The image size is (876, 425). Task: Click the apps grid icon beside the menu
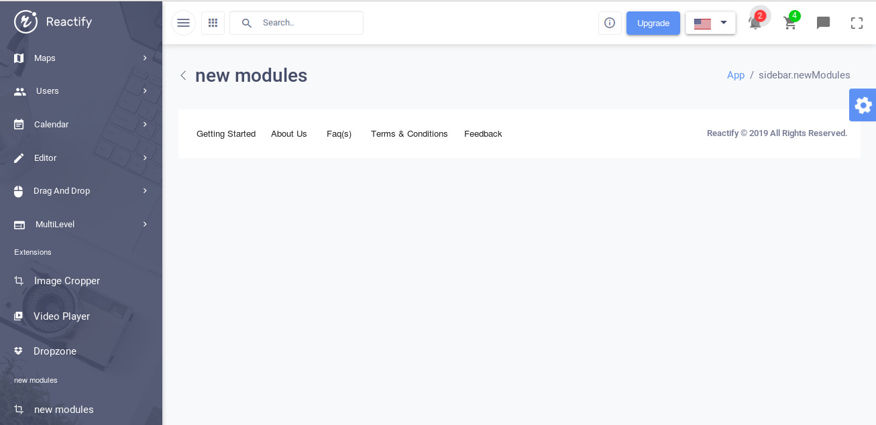tap(213, 22)
